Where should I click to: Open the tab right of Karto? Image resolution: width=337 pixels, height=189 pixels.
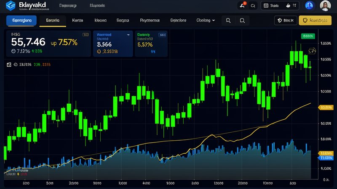(100, 20)
